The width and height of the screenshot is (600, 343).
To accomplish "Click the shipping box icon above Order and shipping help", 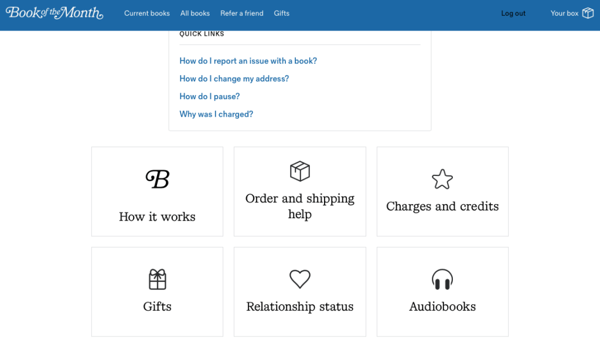I will [x=299, y=171].
